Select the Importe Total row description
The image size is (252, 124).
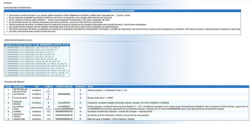coord(19,119)
